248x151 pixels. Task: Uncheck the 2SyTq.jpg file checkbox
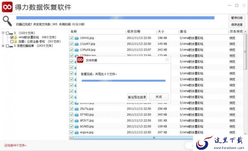(x=72, y=109)
